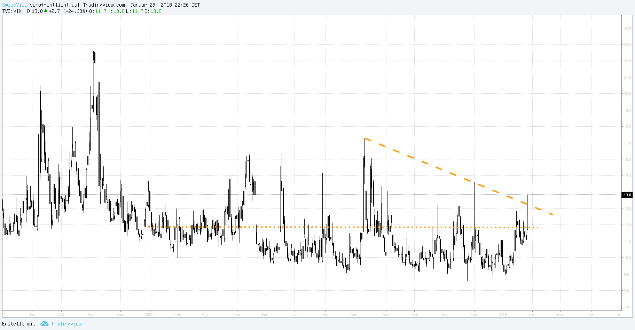Click the Mai label on the time axis

coord(264,314)
